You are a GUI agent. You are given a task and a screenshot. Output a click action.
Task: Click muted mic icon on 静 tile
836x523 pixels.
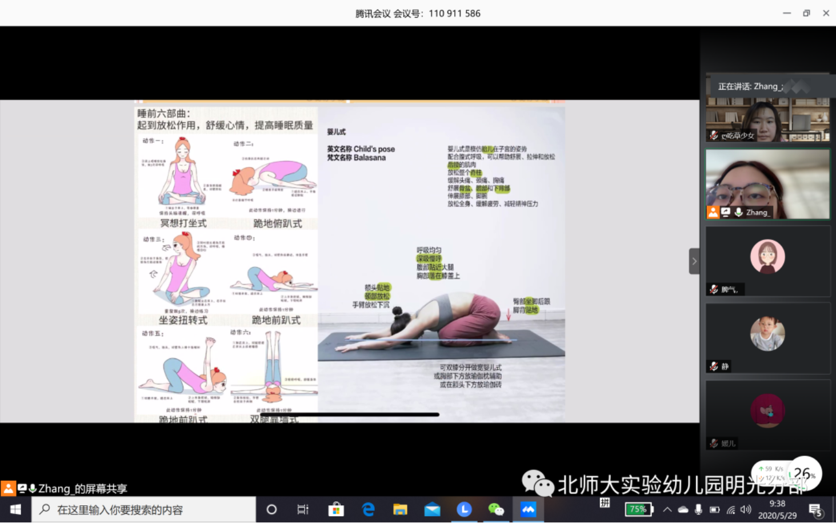point(714,366)
